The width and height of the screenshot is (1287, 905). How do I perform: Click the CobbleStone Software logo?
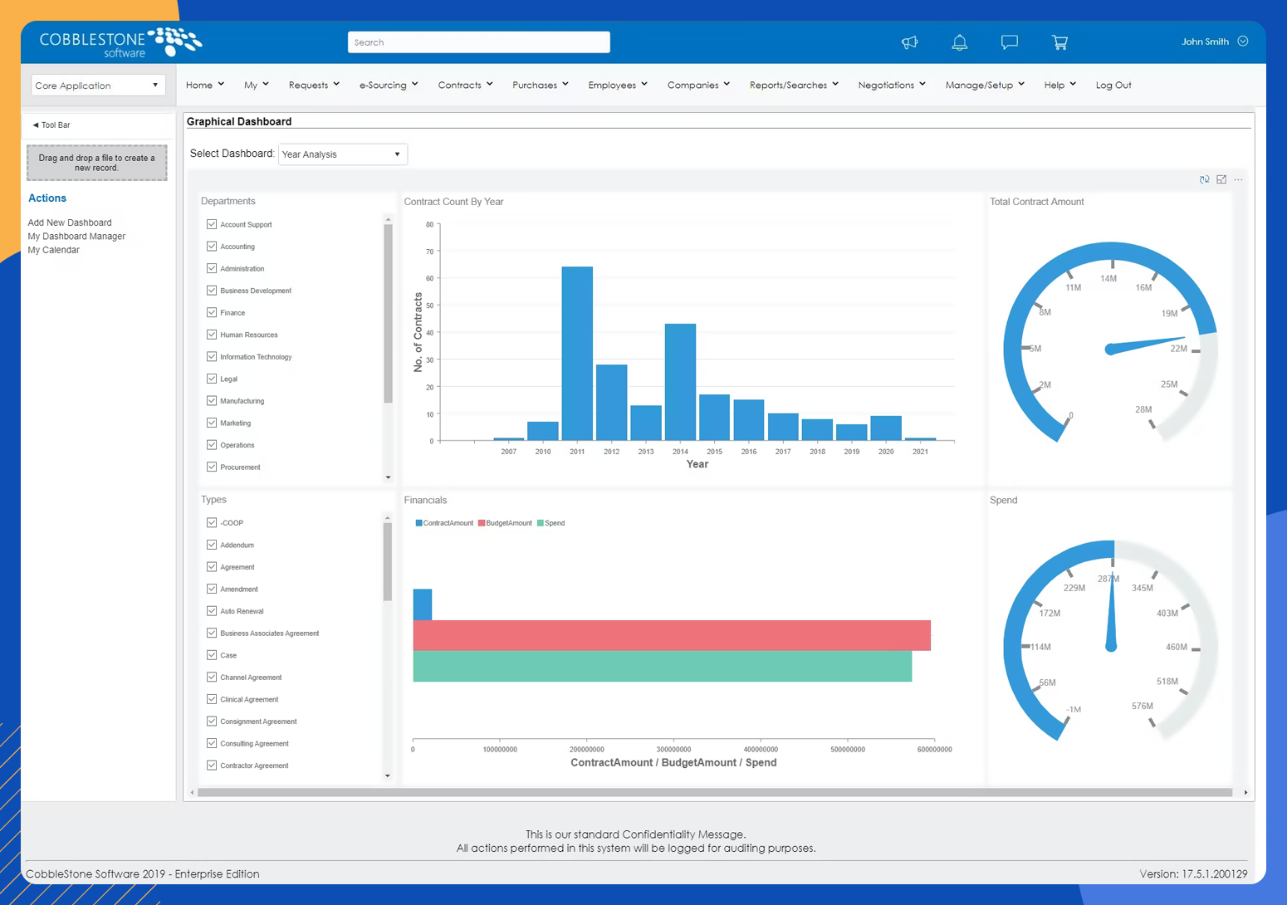point(116,42)
